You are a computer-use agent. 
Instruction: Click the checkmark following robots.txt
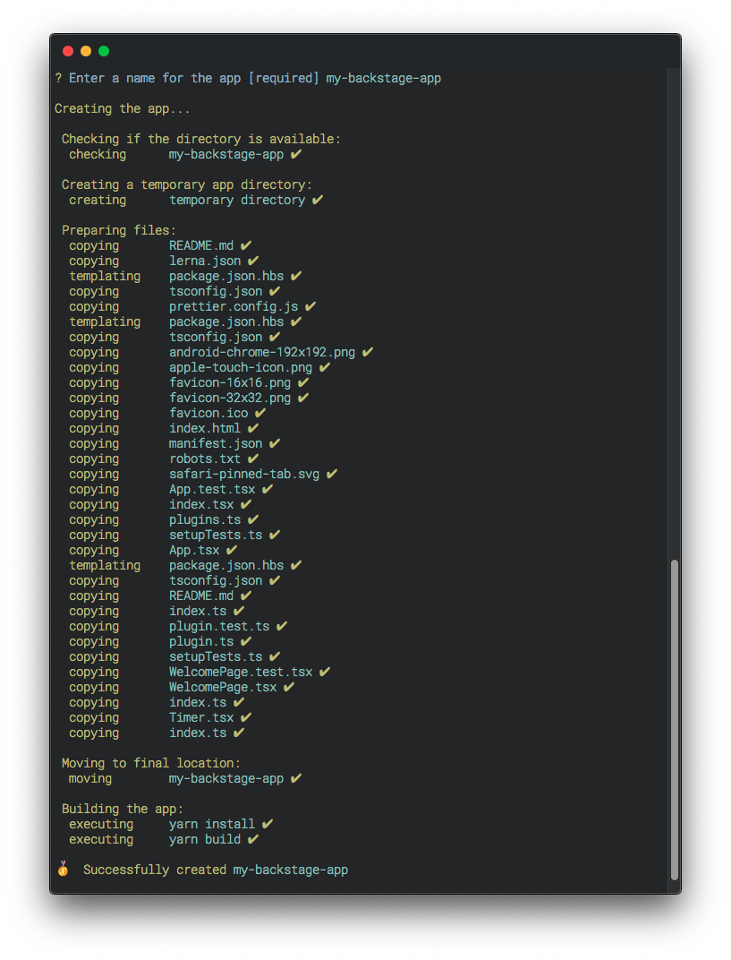[253, 459]
